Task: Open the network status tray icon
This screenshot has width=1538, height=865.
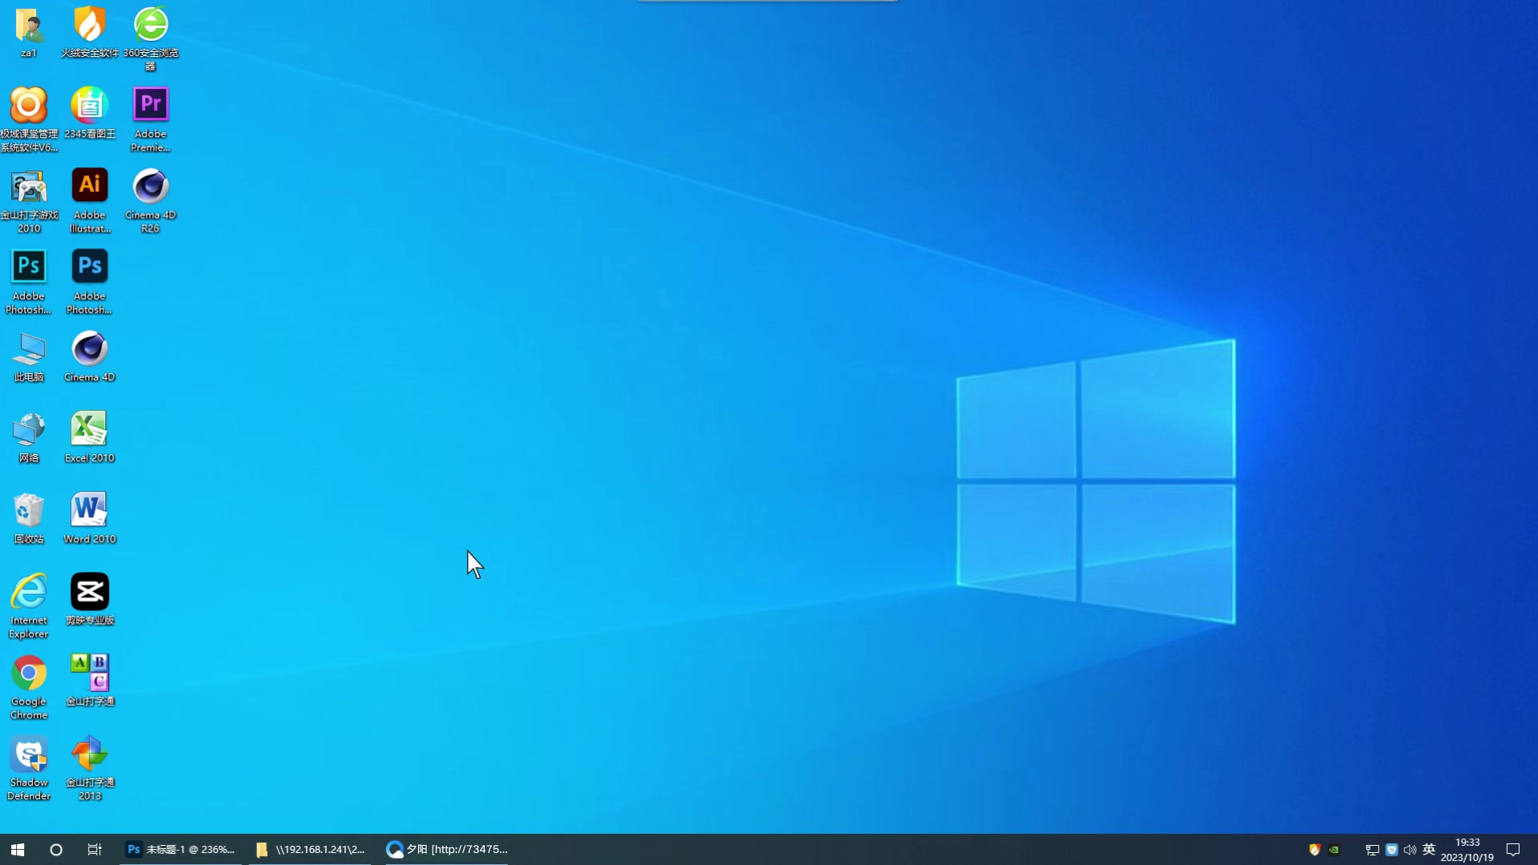Action: coord(1372,850)
